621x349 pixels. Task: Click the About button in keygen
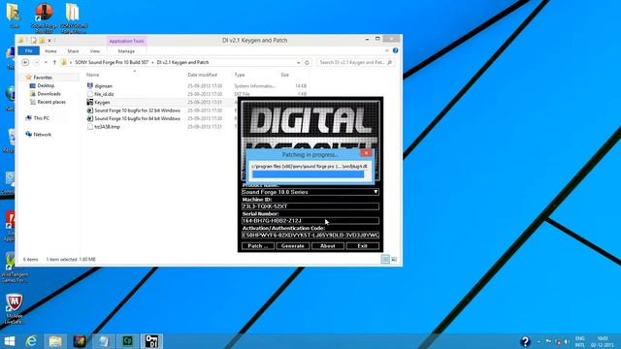[328, 245]
